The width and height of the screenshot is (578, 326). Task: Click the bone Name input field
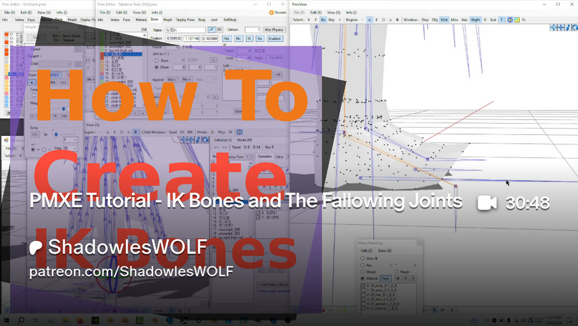click(185, 30)
